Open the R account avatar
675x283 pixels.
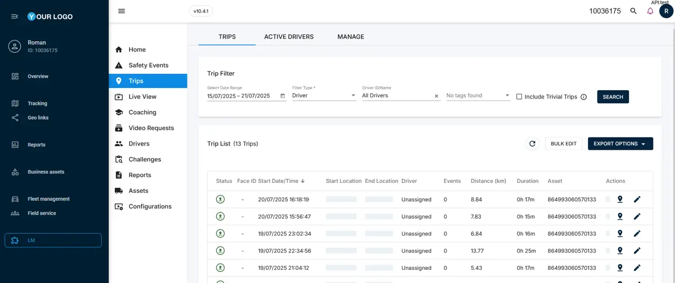666,11
